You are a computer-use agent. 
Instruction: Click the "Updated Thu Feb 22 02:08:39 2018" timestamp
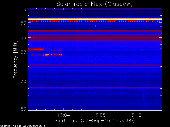click(x=23, y=126)
